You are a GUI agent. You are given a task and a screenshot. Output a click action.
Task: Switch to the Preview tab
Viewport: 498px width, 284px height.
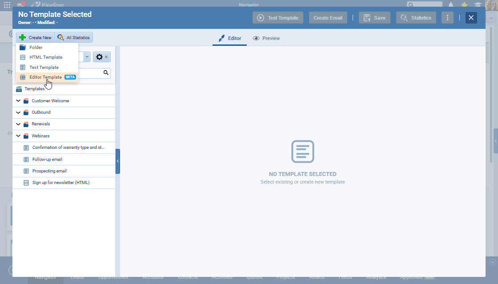266,38
